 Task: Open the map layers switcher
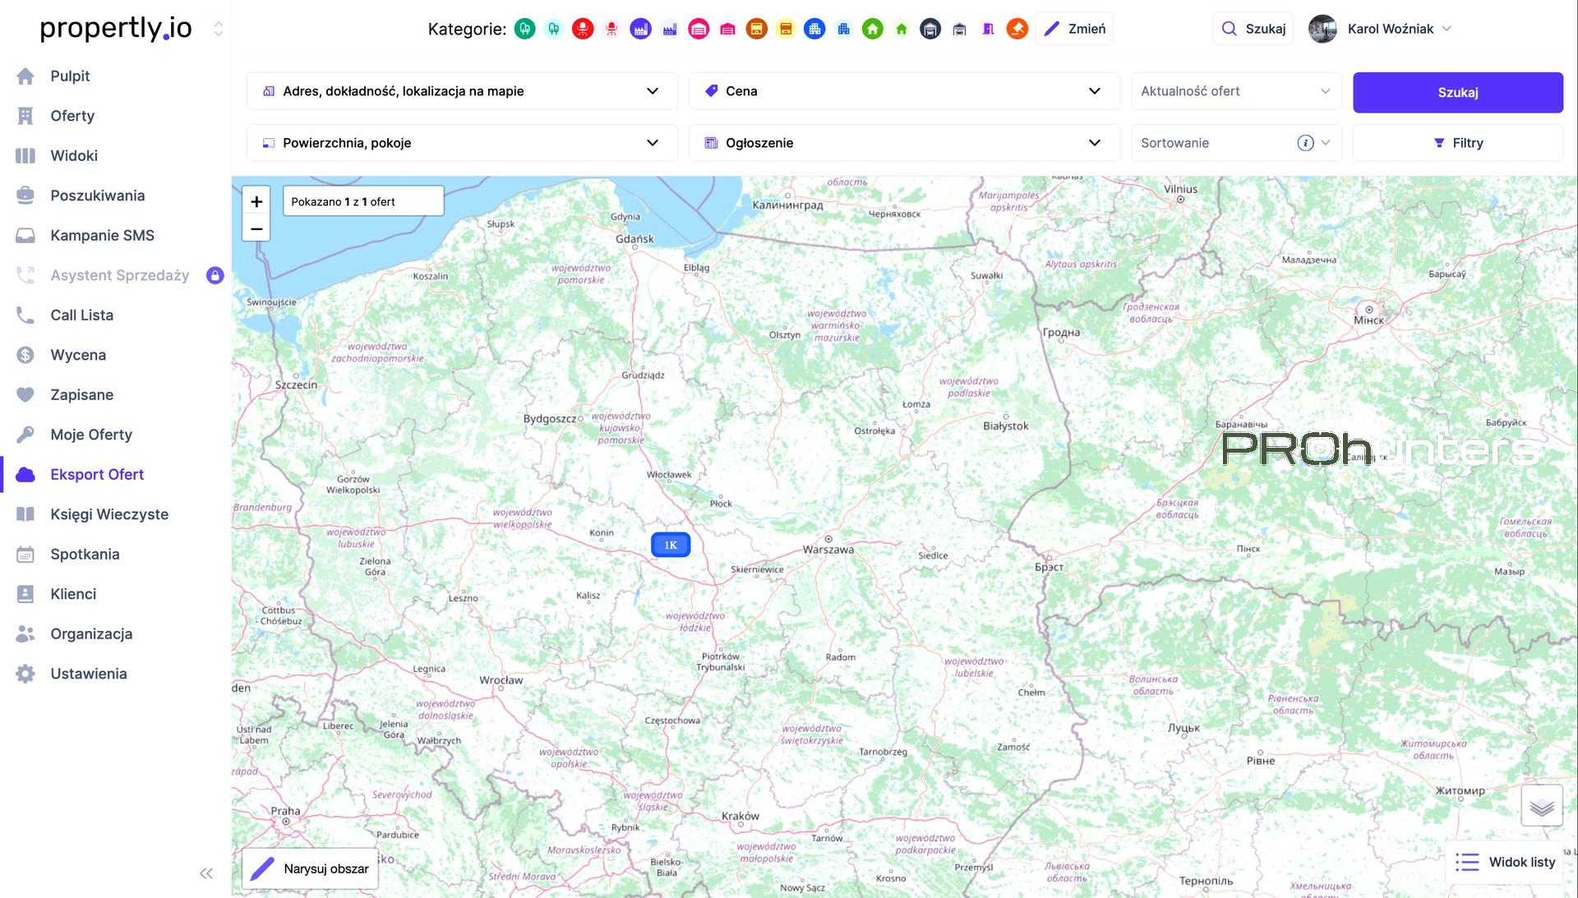(x=1541, y=806)
